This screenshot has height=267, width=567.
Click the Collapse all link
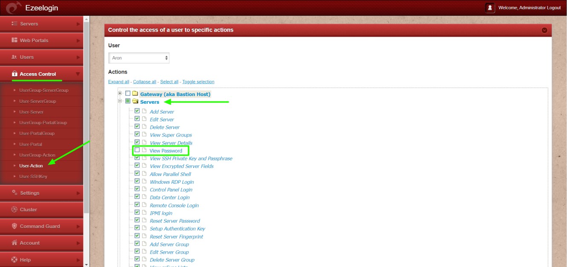[x=145, y=82]
